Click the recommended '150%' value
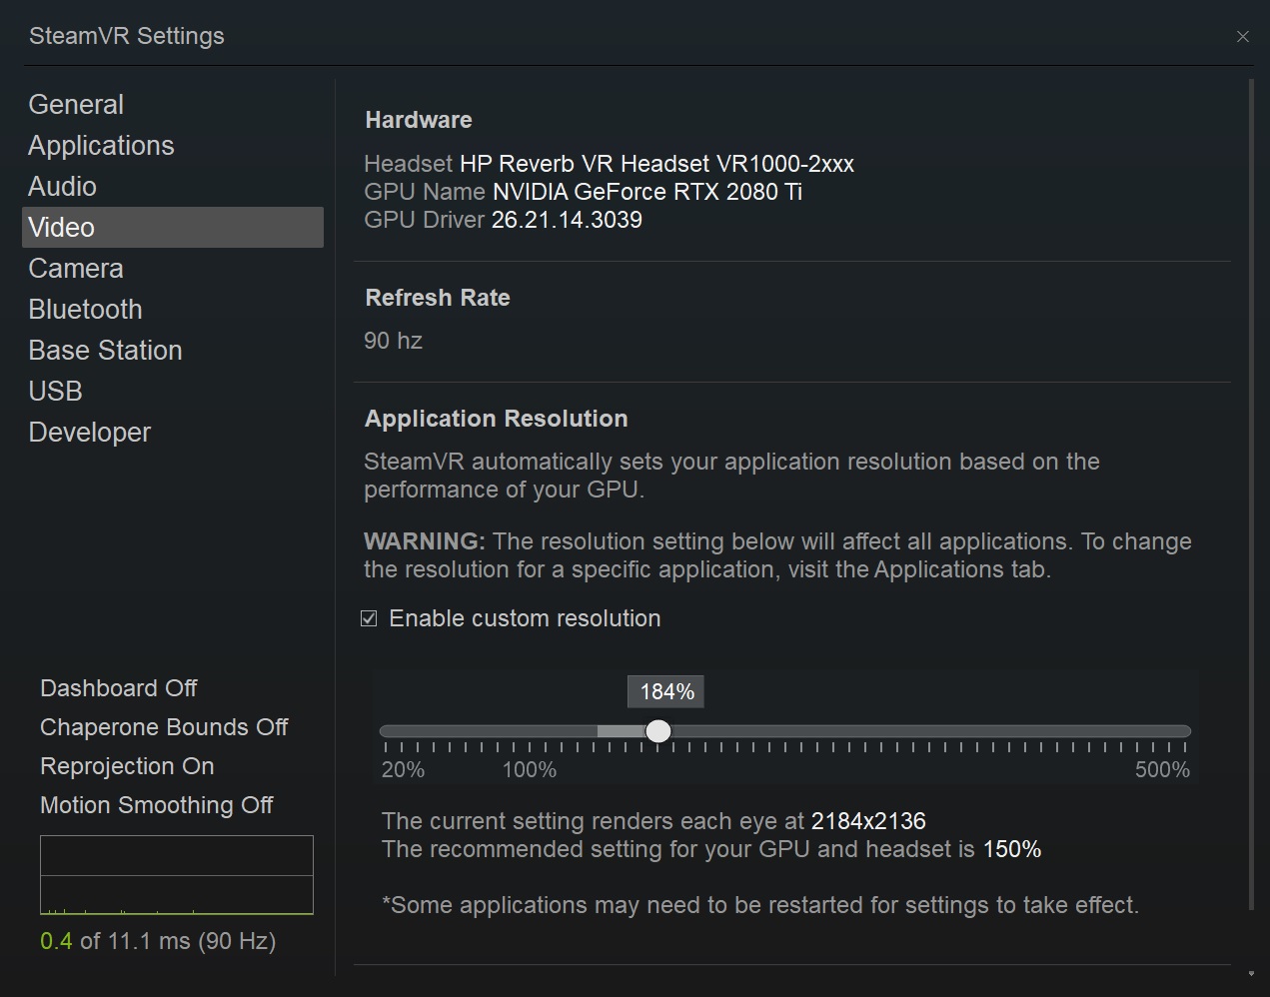Screen dimensions: 1270x997 pyautogui.click(x=1012, y=849)
